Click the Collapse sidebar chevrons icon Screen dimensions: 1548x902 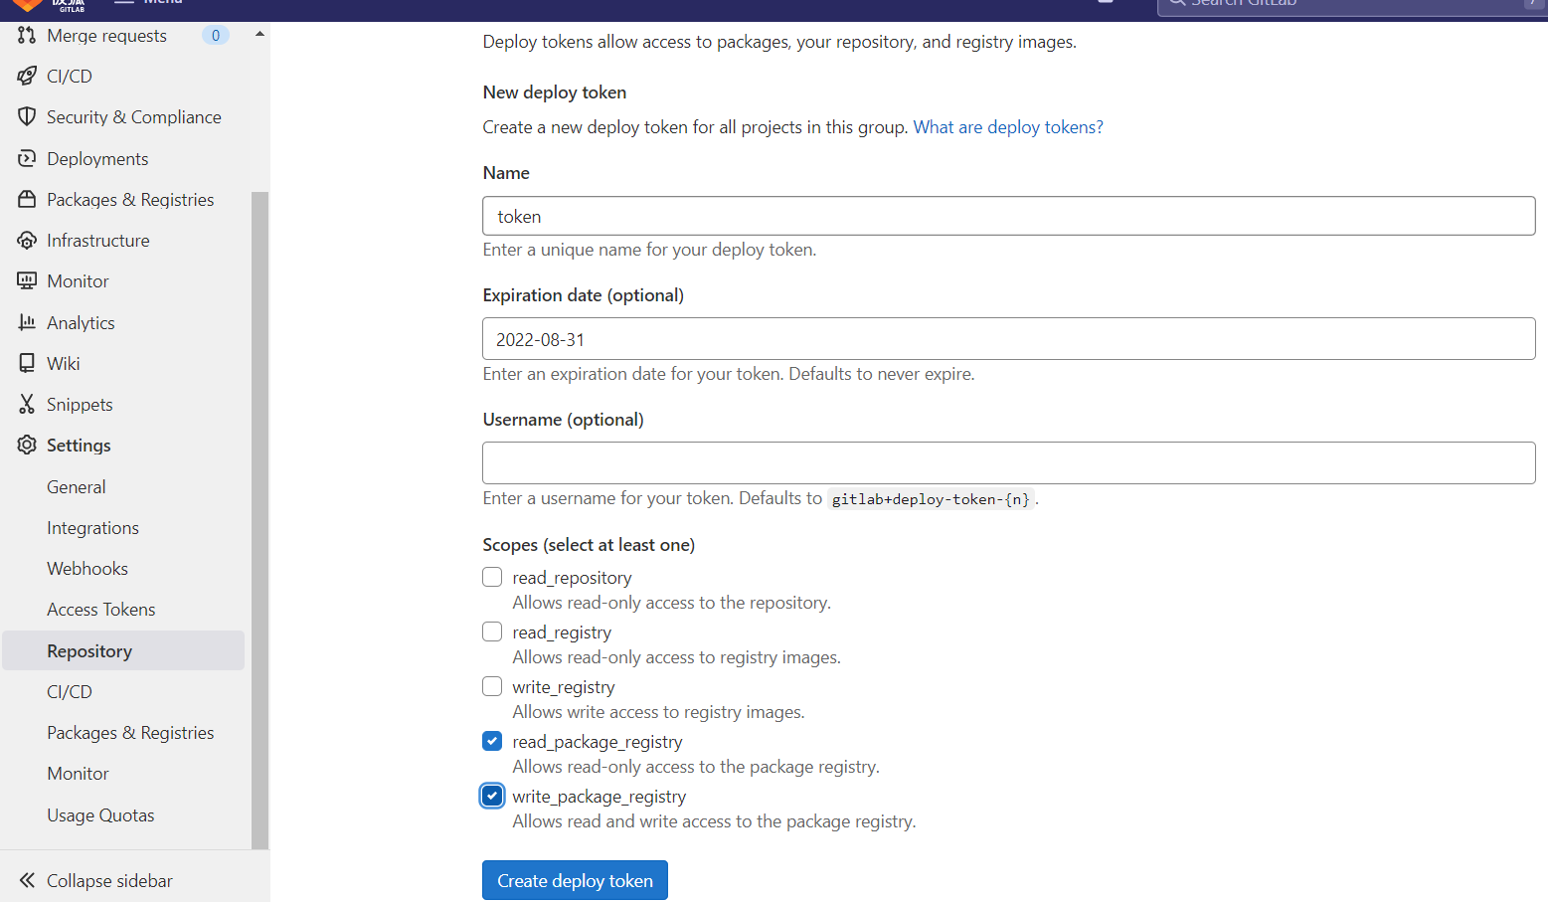pyautogui.click(x=27, y=880)
